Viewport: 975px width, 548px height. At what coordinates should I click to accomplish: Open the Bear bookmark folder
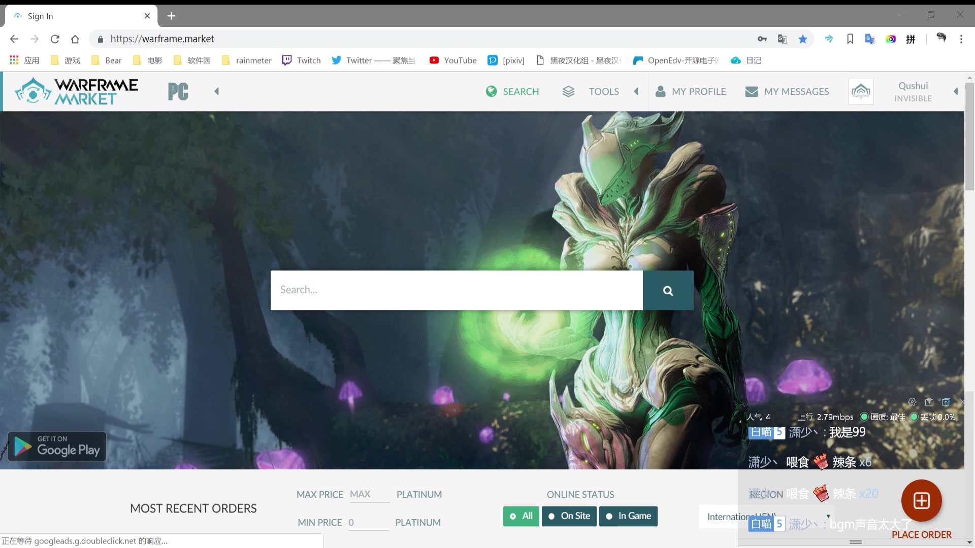(107, 60)
